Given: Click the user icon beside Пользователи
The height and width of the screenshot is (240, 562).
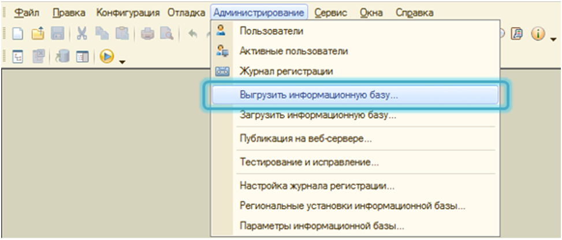Looking at the screenshot, I should (x=221, y=30).
